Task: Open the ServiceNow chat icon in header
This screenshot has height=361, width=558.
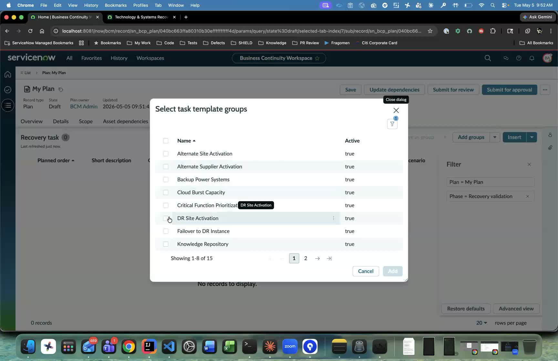Action: point(506,58)
